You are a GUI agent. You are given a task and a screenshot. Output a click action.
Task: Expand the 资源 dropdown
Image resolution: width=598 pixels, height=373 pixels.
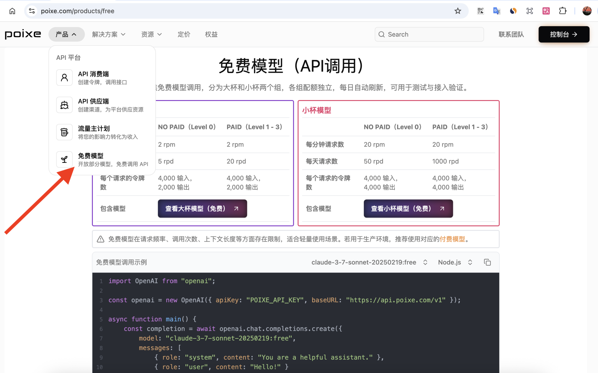click(151, 34)
